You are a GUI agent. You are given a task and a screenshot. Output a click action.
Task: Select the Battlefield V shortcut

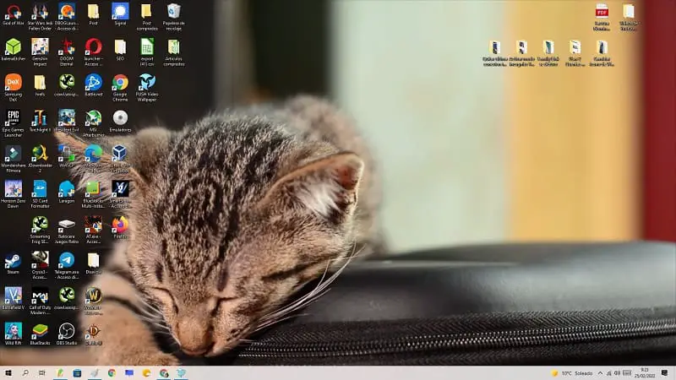[x=14, y=299]
